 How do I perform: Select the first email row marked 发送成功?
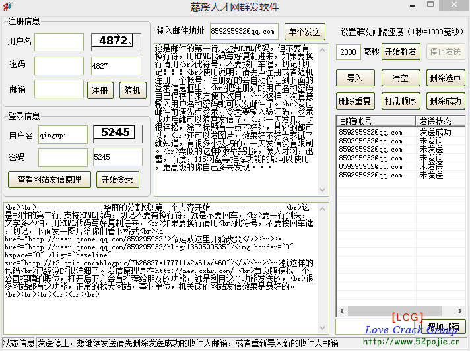pos(376,133)
